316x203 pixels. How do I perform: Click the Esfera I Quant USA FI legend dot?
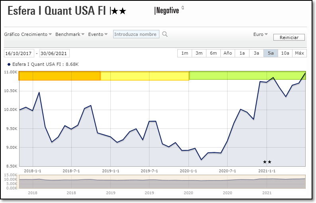[9, 64]
